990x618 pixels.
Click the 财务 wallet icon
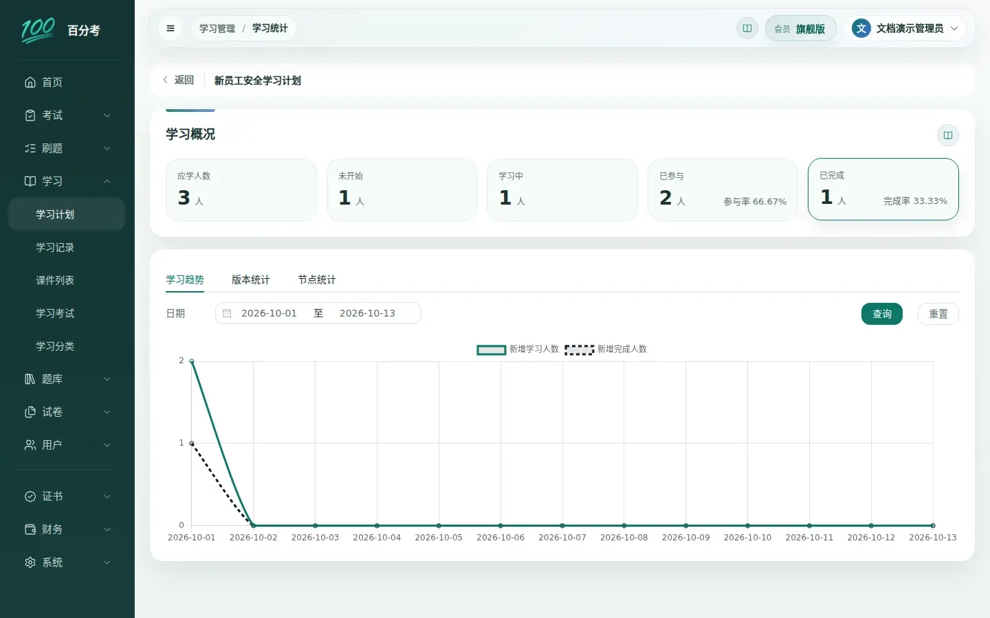click(x=30, y=529)
